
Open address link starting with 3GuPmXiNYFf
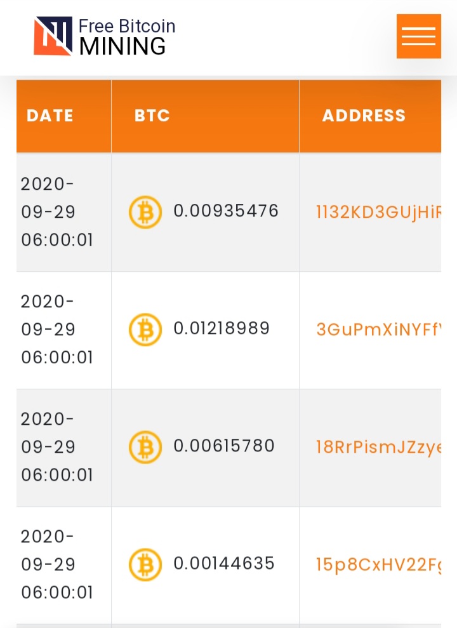pyautogui.click(x=378, y=330)
